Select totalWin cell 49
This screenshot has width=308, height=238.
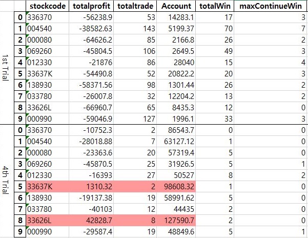pos(215,51)
